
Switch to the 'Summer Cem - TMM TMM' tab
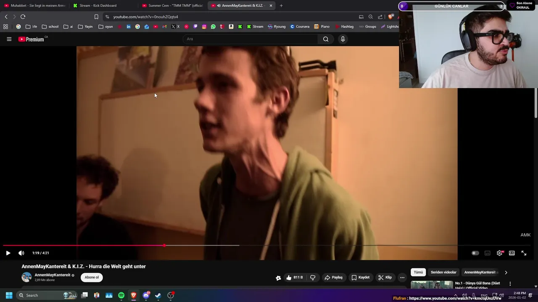tap(172, 5)
